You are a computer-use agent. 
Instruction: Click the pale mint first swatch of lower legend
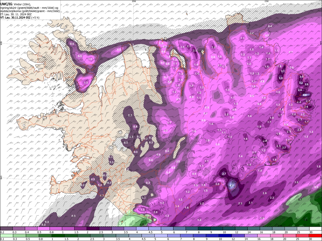point(7,236)
